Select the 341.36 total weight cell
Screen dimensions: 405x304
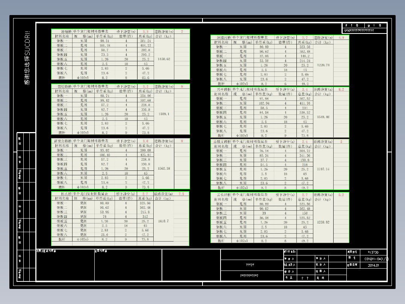click(305, 155)
